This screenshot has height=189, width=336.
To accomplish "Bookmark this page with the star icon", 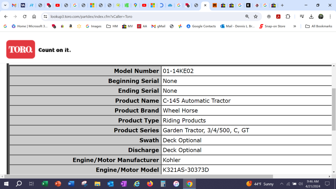I will click(x=256, y=16).
